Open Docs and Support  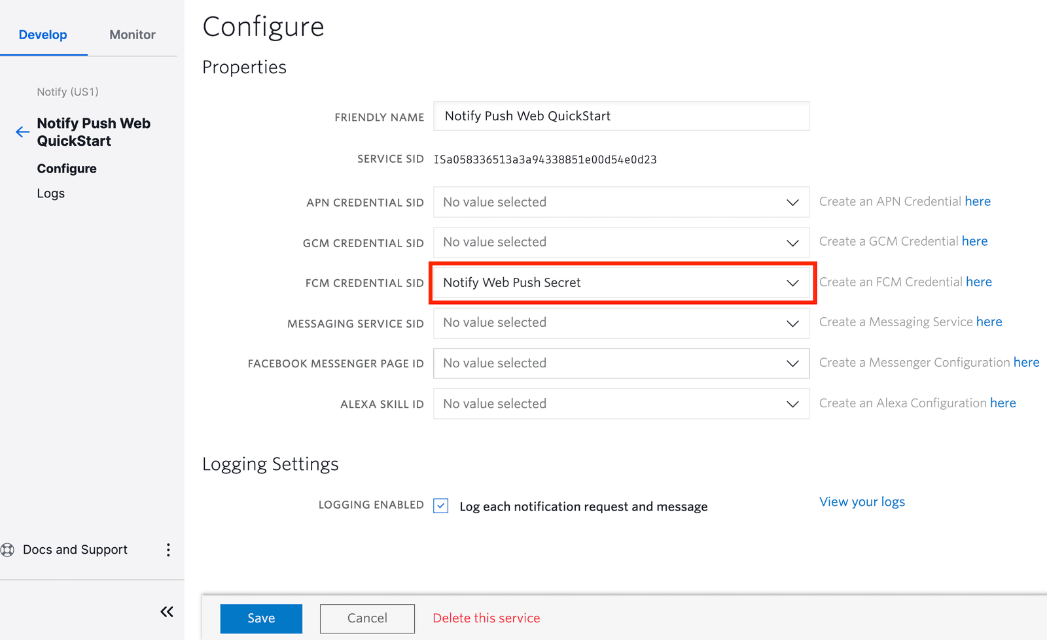[75, 549]
